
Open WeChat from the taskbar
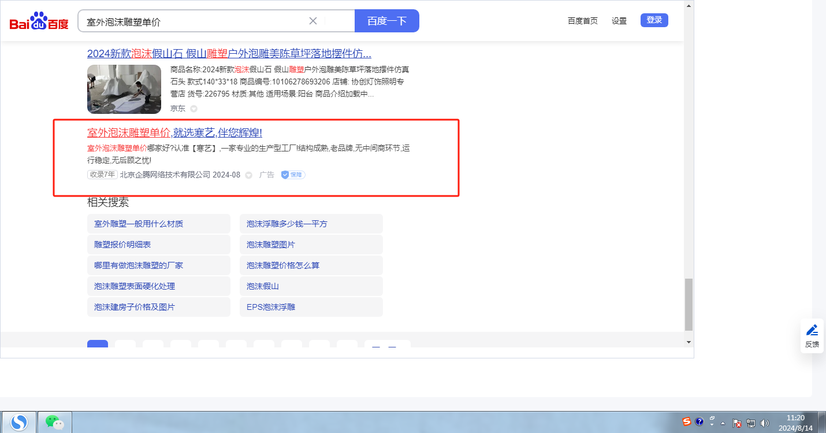55,422
